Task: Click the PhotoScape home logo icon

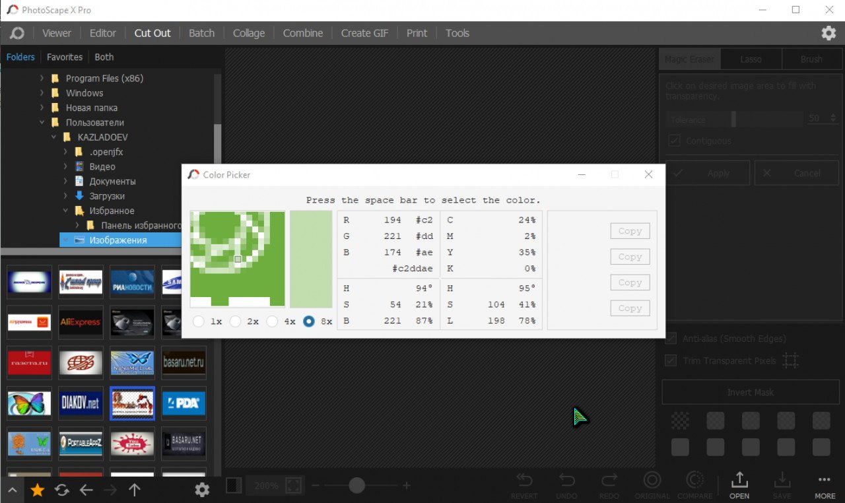Action: [x=17, y=33]
